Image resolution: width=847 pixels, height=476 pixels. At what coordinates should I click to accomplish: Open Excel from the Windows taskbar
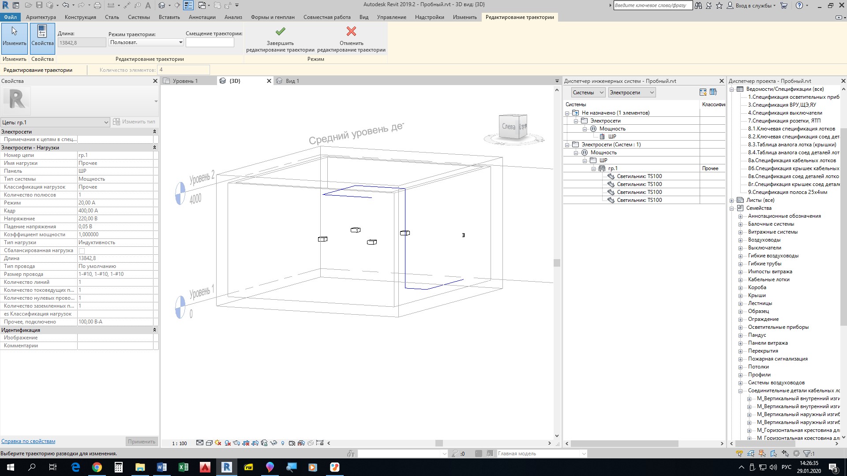183,467
